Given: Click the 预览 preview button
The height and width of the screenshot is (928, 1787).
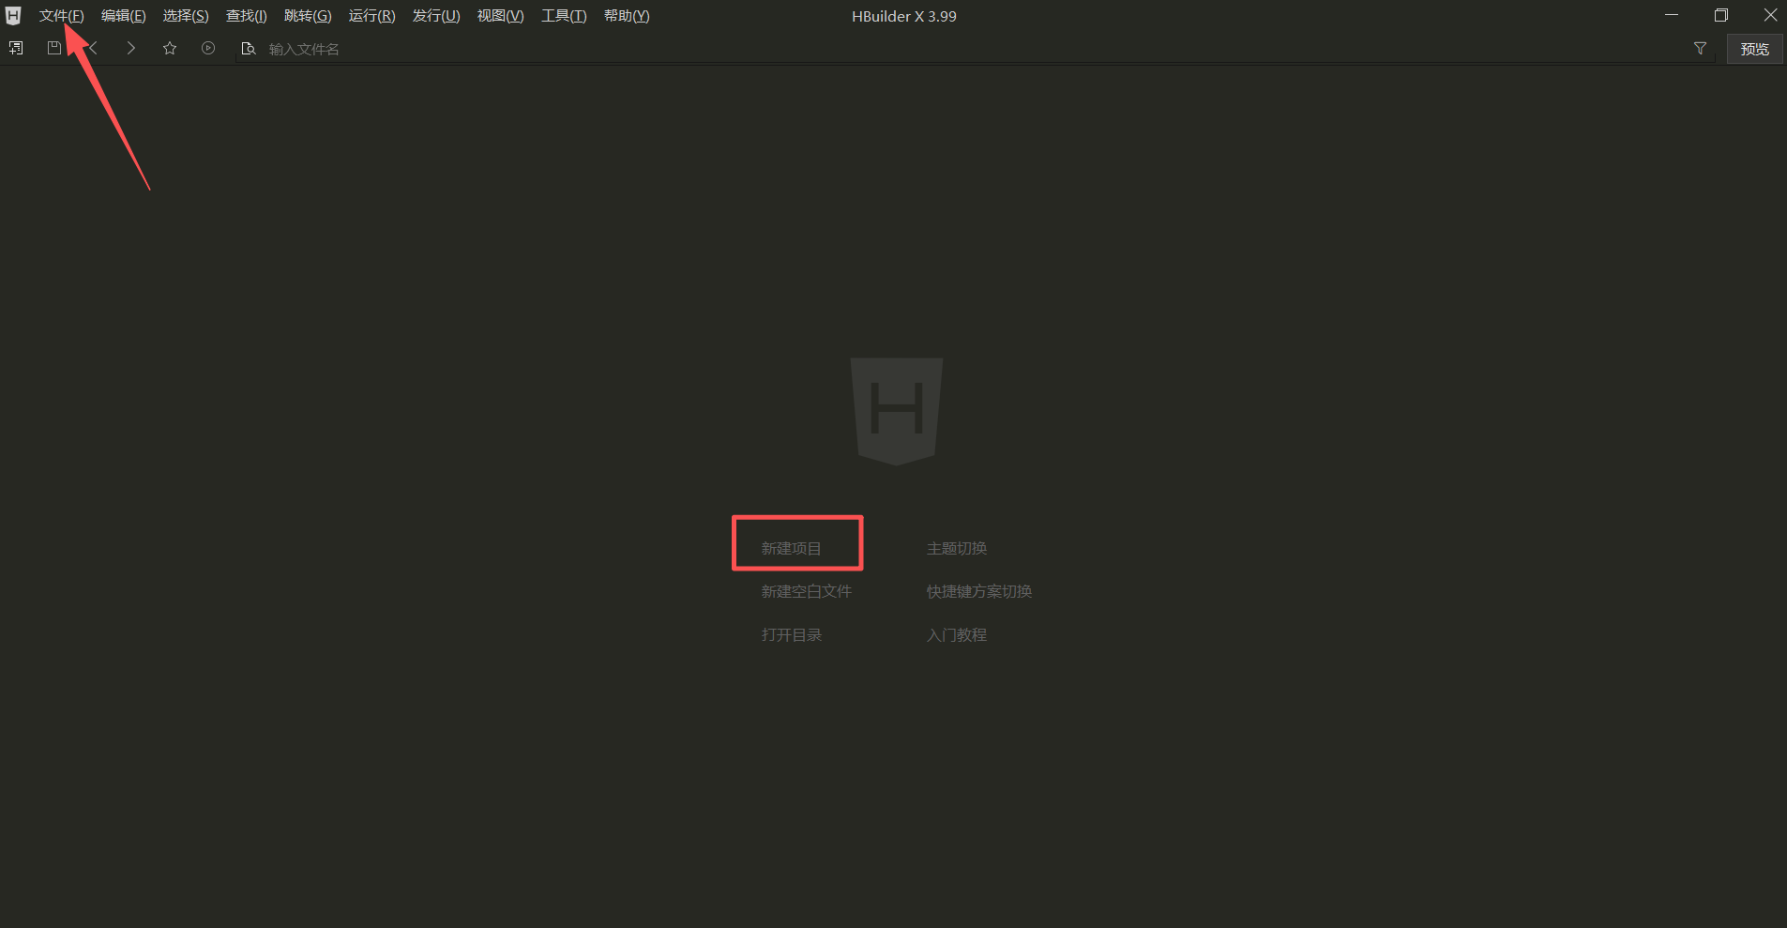Looking at the screenshot, I should coord(1754,49).
